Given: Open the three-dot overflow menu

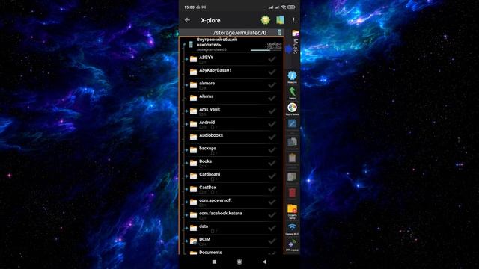Looking at the screenshot, I should (x=293, y=20).
